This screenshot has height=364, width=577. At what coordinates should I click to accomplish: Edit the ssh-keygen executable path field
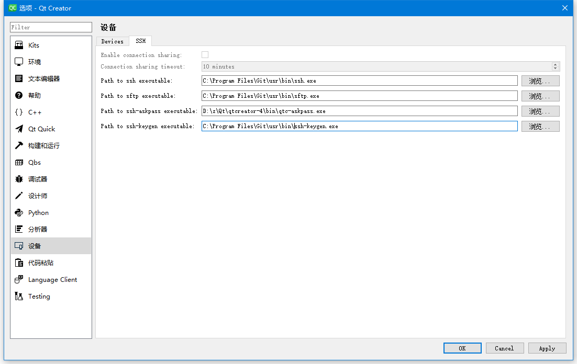tap(360, 126)
